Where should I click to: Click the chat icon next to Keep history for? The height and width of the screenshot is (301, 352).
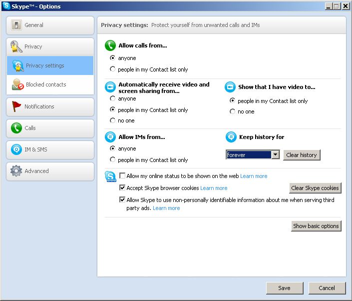click(230, 137)
